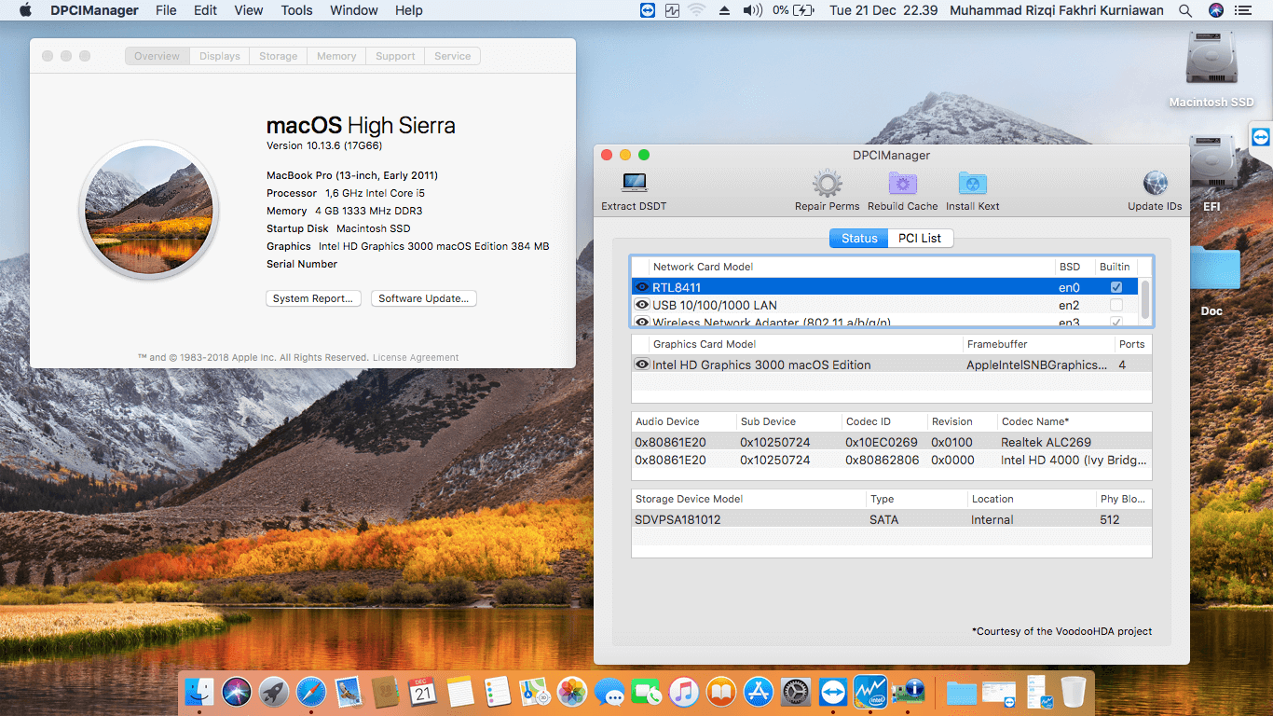Click the battery status in menu bar
The image size is (1273, 716).
(x=792, y=10)
